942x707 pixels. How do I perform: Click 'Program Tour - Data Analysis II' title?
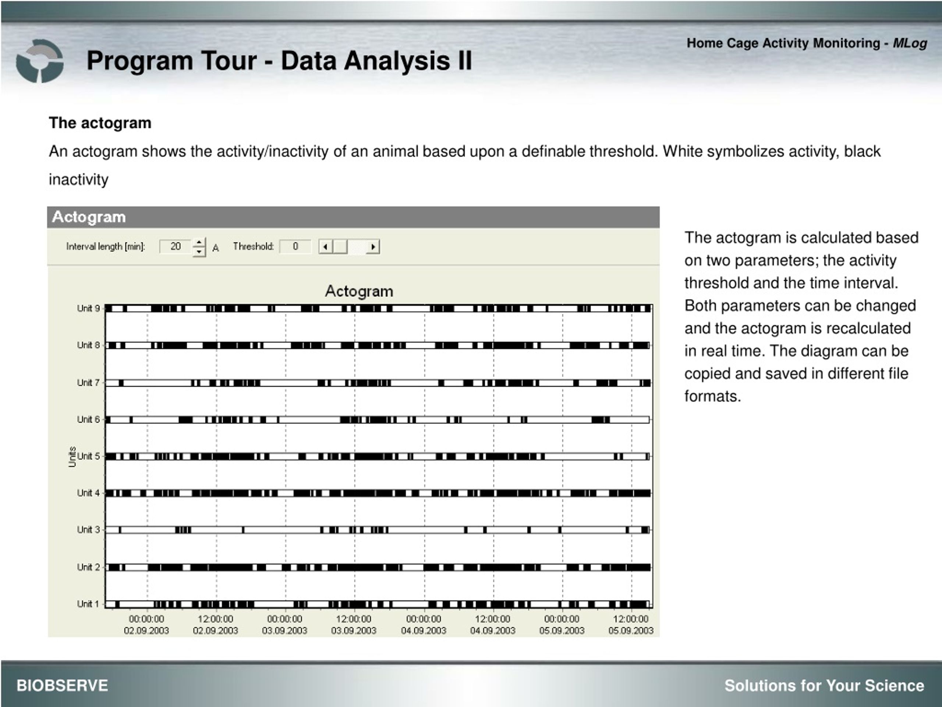pos(279,60)
